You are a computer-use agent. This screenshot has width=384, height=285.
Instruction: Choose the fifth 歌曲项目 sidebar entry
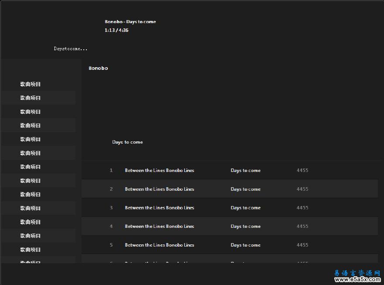pyautogui.click(x=31, y=139)
